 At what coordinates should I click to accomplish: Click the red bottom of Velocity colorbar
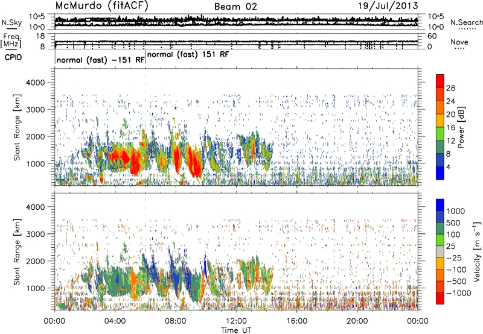440,298
